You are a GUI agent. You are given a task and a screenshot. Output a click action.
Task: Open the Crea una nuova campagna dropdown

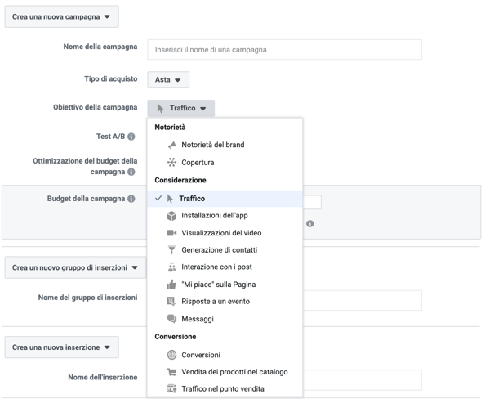(x=61, y=16)
